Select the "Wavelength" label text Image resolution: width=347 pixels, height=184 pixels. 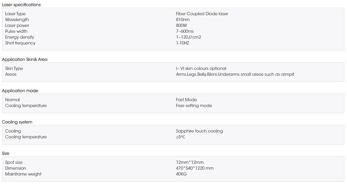tap(17, 20)
